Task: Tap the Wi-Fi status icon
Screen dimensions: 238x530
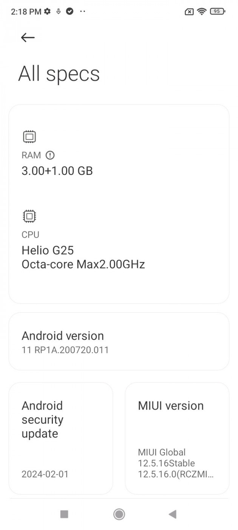Action: coord(202,11)
